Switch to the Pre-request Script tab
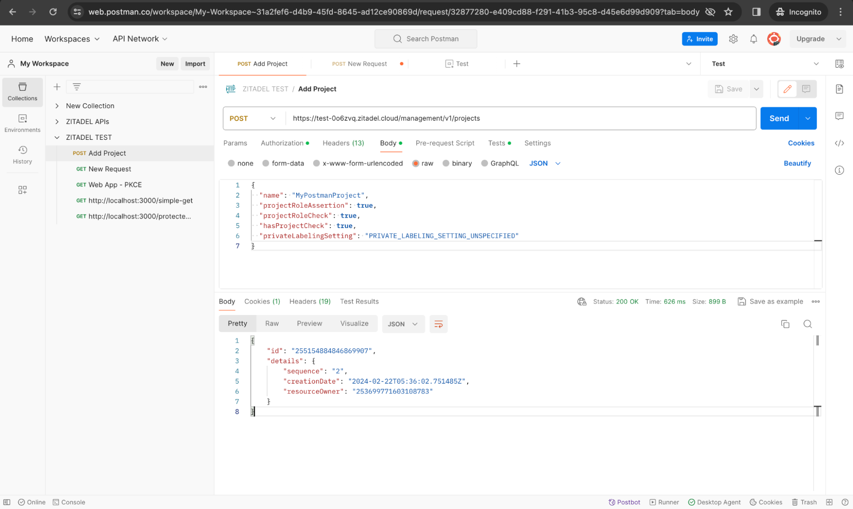Image resolution: width=853 pixels, height=509 pixels. click(445, 143)
